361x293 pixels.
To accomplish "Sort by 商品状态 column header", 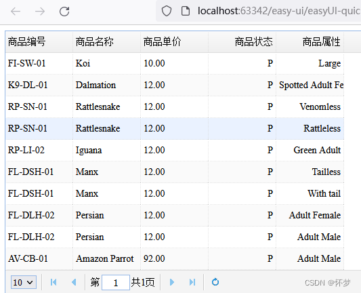I will click(x=242, y=42).
